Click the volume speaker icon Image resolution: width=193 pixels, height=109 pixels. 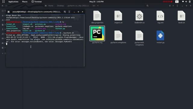pyautogui.click(x=186, y=2)
